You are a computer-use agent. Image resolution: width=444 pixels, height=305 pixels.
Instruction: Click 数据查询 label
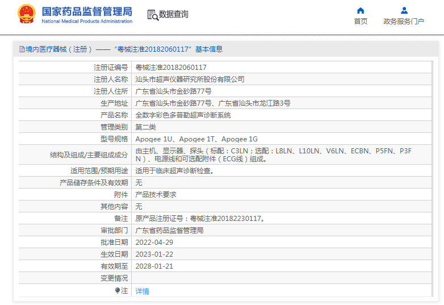coord(173,14)
